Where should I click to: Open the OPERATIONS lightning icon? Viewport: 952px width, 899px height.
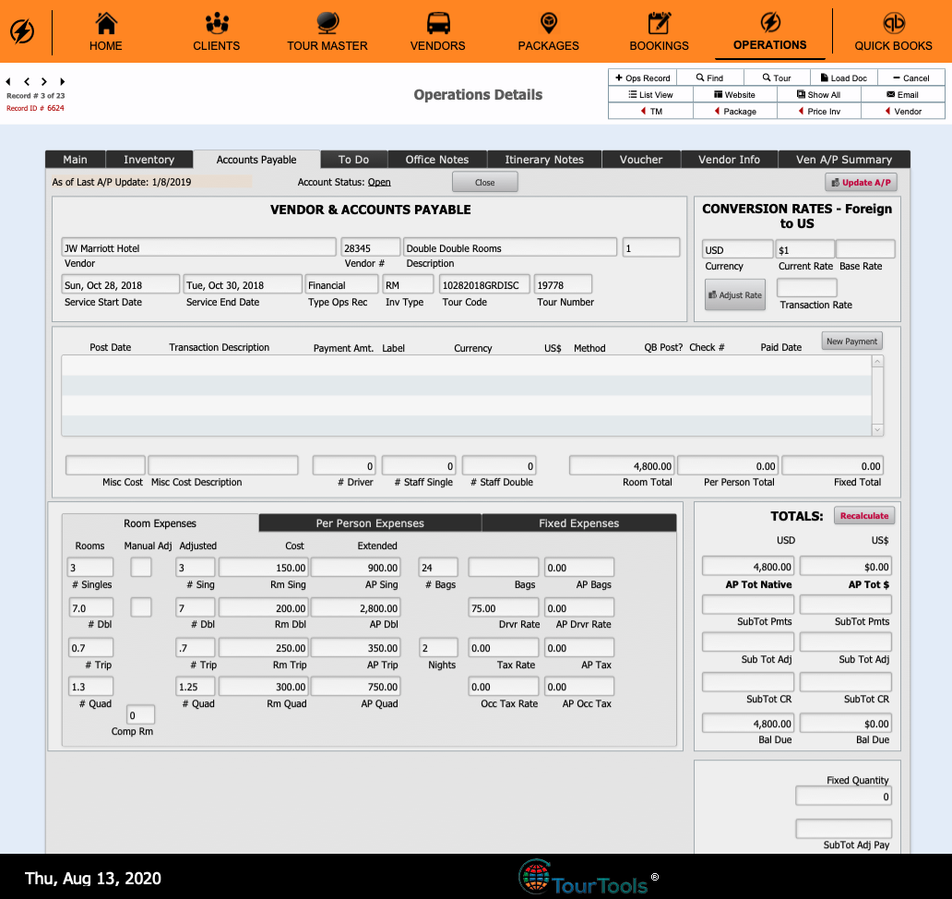[770, 23]
